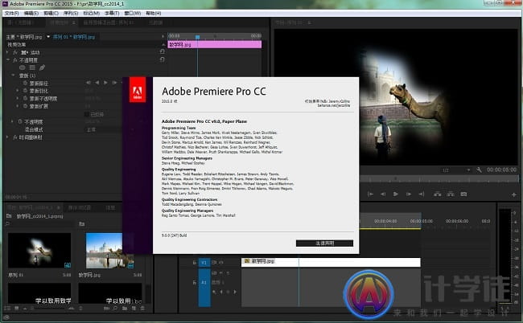Expand the Mask Opacity property
The image size is (523, 323).
tap(18, 98)
